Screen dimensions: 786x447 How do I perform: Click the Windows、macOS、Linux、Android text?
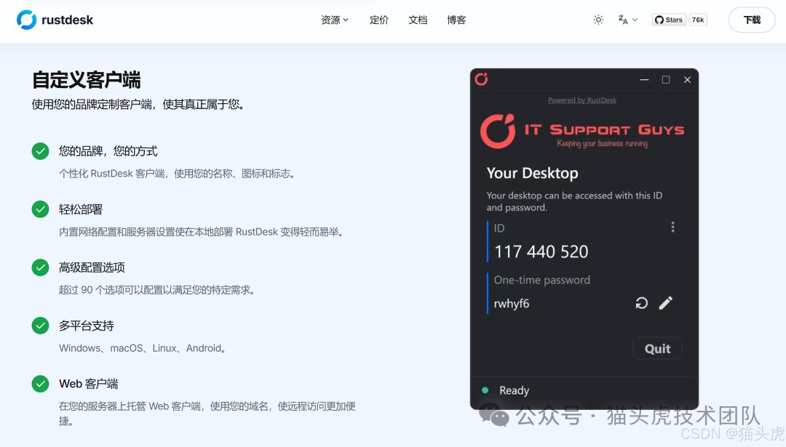(143, 348)
